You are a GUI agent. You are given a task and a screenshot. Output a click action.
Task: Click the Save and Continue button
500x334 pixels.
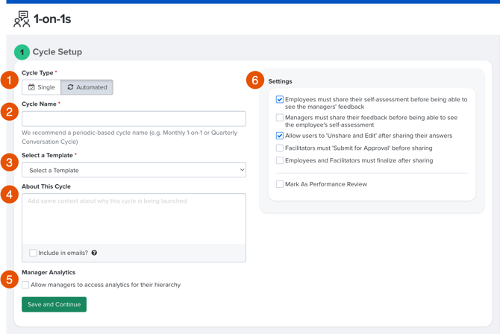[x=54, y=304]
